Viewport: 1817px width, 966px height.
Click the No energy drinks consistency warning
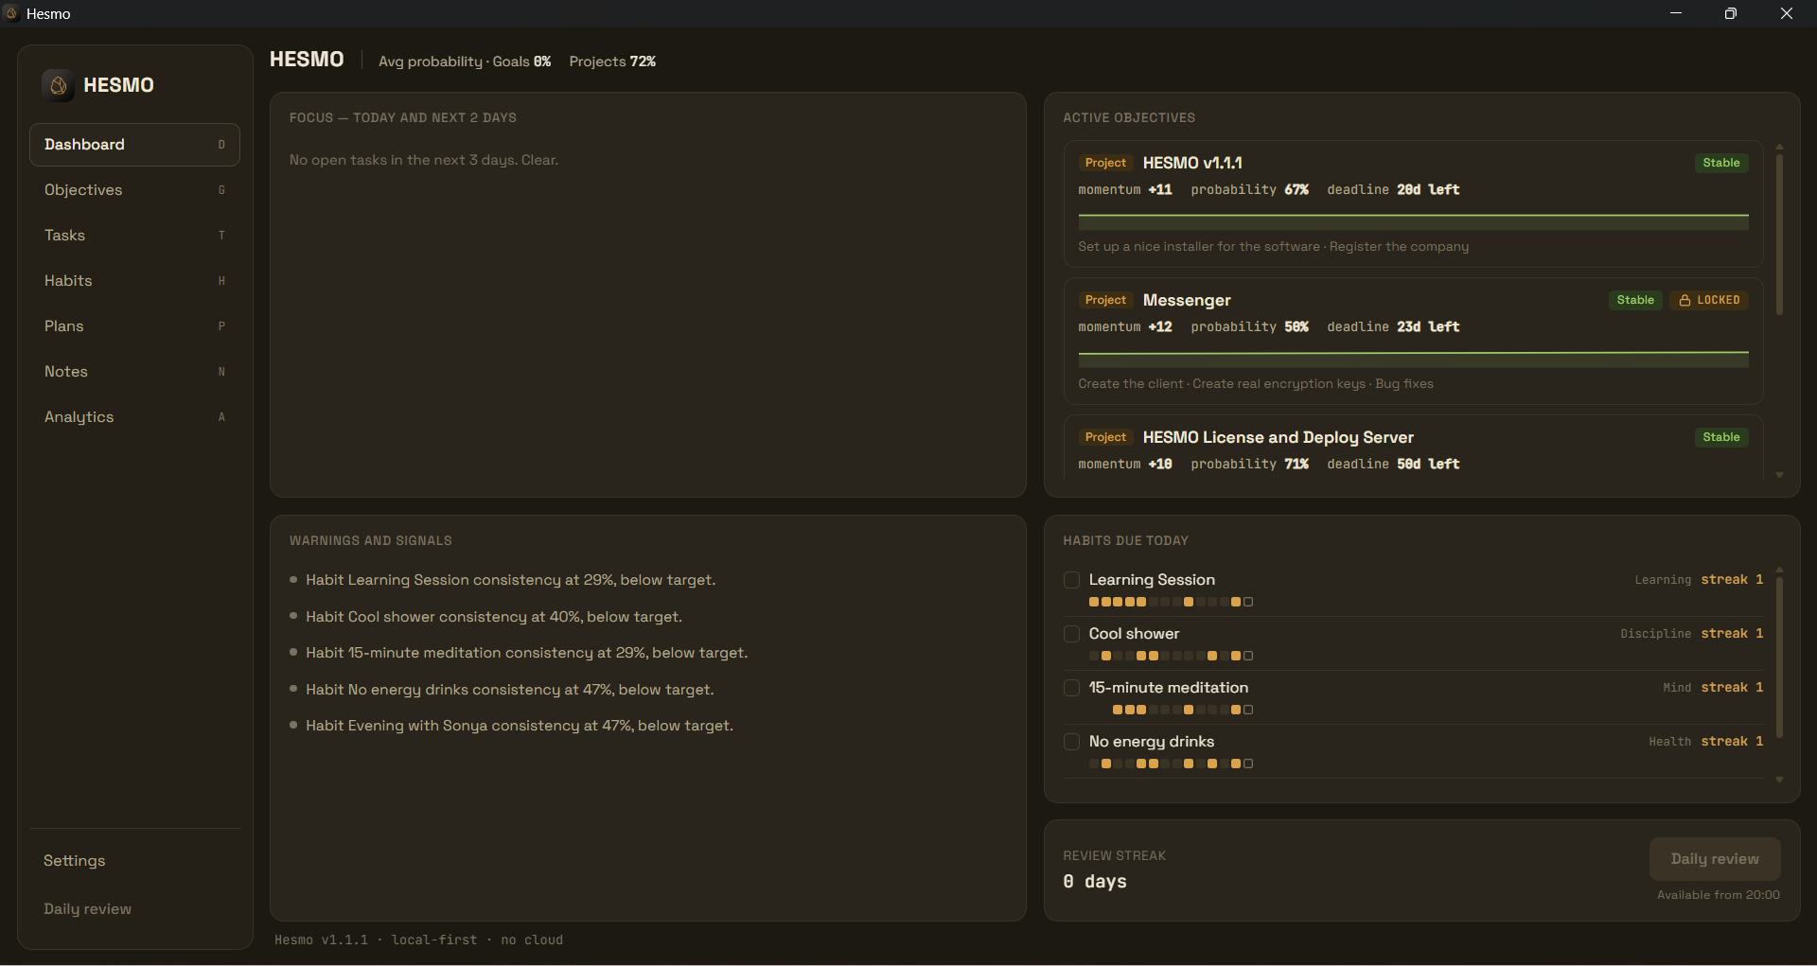point(509,690)
